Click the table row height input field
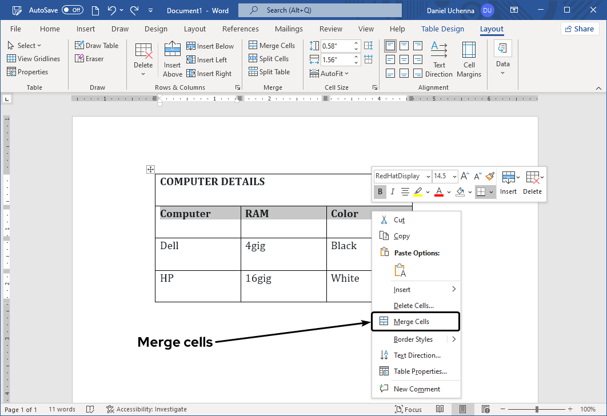 [338, 46]
